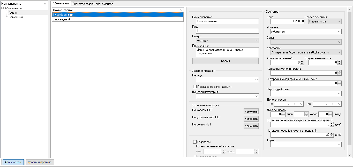The image size is (353, 167).
Task: Open the Свойства группы абонементов tab
Action: click(x=93, y=4)
